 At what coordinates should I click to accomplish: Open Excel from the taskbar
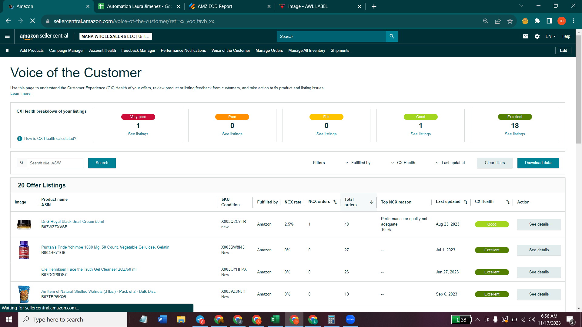[x=275, y=319]
